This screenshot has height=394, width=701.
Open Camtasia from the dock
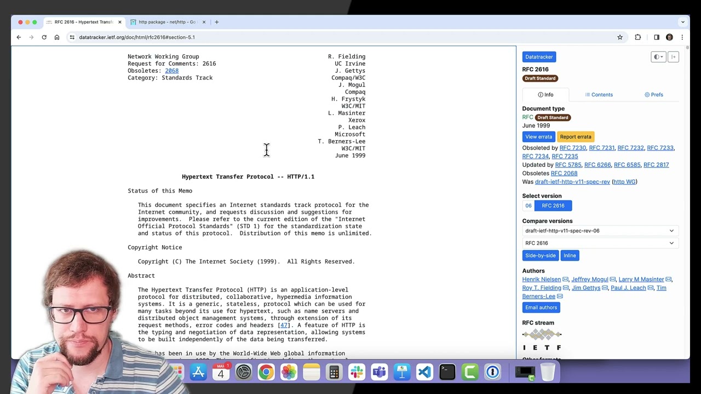click(x=470, y=373)
